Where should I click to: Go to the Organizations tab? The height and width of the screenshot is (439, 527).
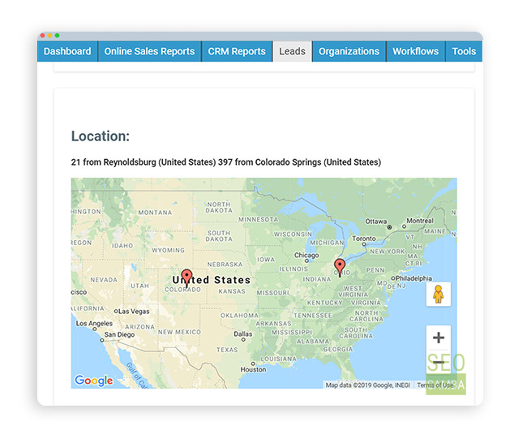(x=349, y=51)
